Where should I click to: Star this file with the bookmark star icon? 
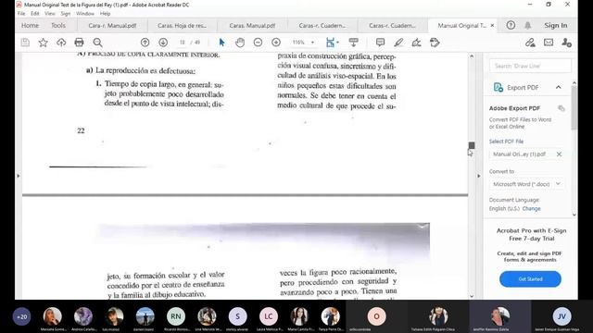(x=44, y=43)
